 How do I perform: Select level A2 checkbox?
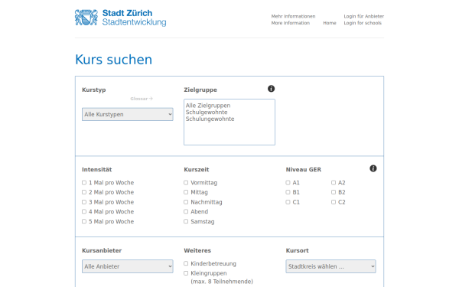coord(334,183)
